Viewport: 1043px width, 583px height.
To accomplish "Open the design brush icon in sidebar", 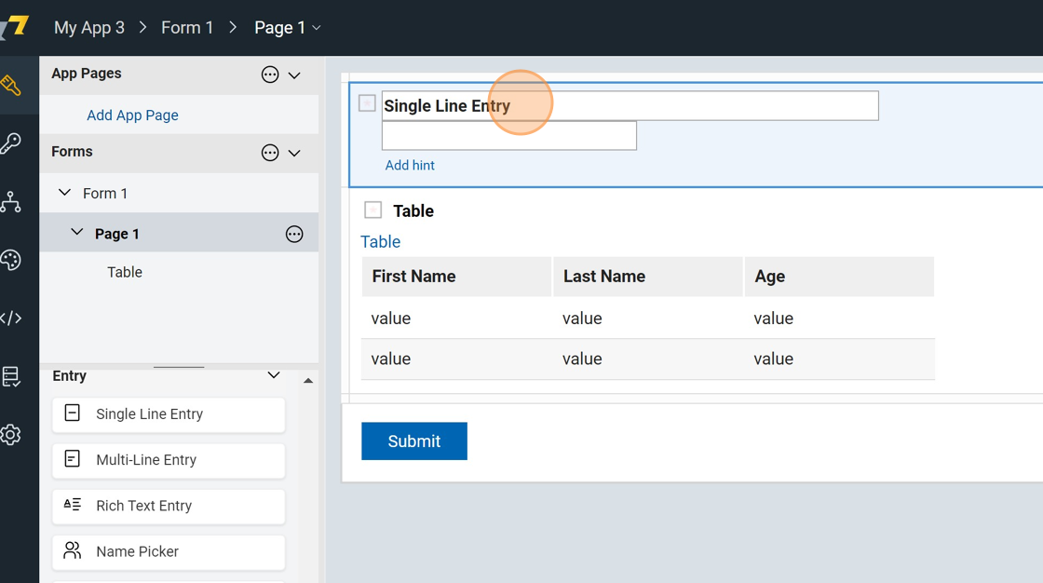I will tap(11, 86).
